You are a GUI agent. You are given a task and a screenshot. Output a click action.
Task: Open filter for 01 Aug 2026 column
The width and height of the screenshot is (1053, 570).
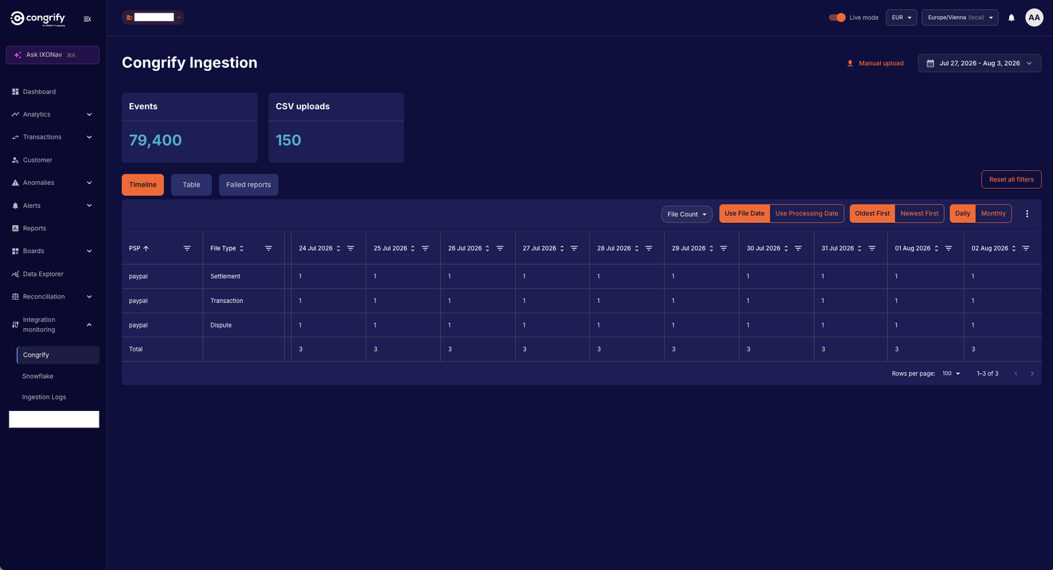click(x=949, y=249)
